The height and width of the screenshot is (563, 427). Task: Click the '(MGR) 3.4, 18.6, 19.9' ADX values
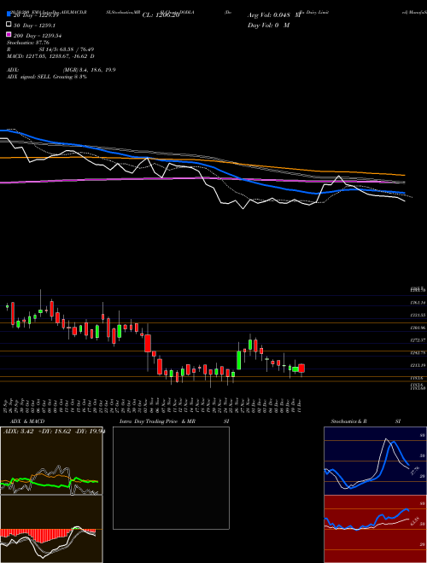pos(89,70)
